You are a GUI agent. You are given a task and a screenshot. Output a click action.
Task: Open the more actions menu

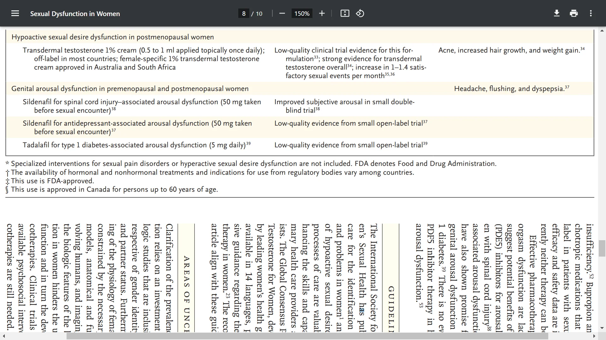[591, 14]
